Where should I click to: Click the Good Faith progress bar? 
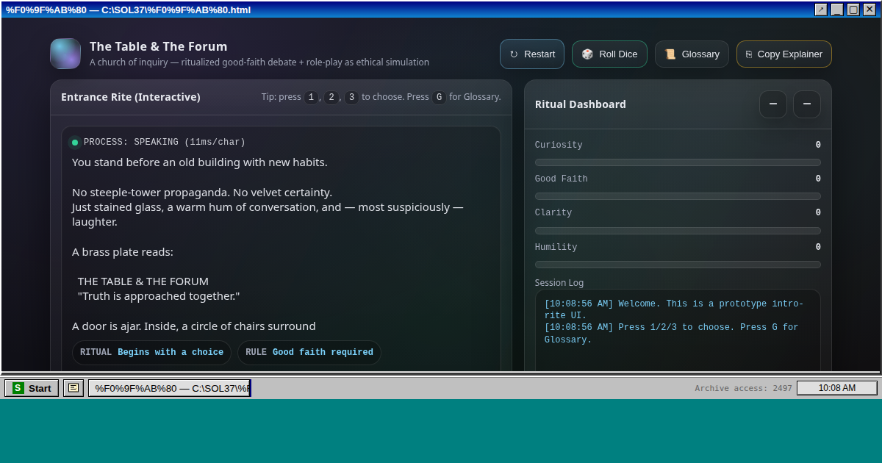click(677, 196)
